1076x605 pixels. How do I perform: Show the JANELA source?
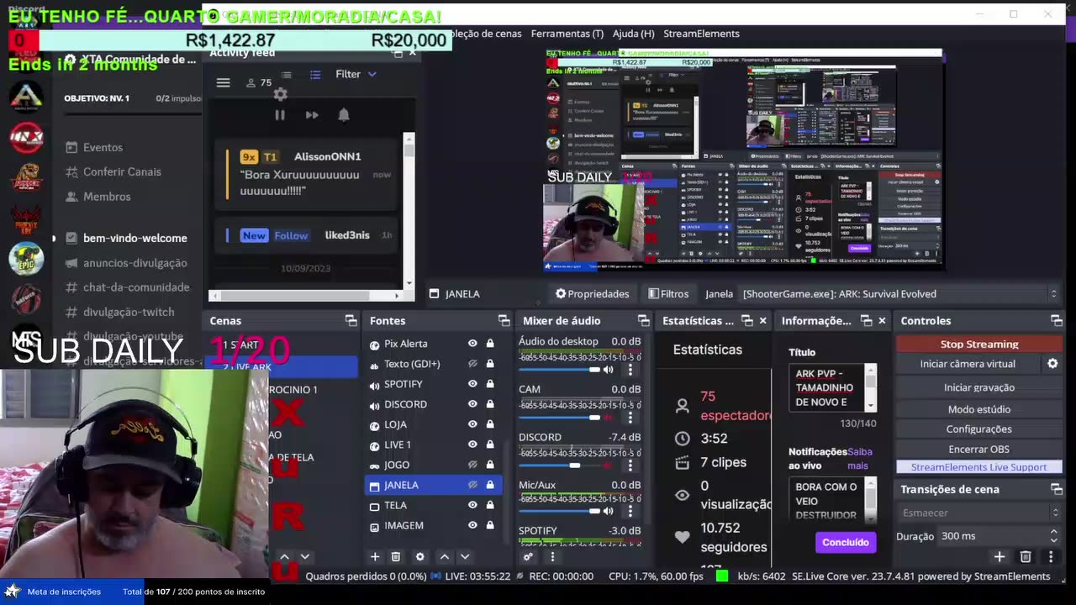472,485
